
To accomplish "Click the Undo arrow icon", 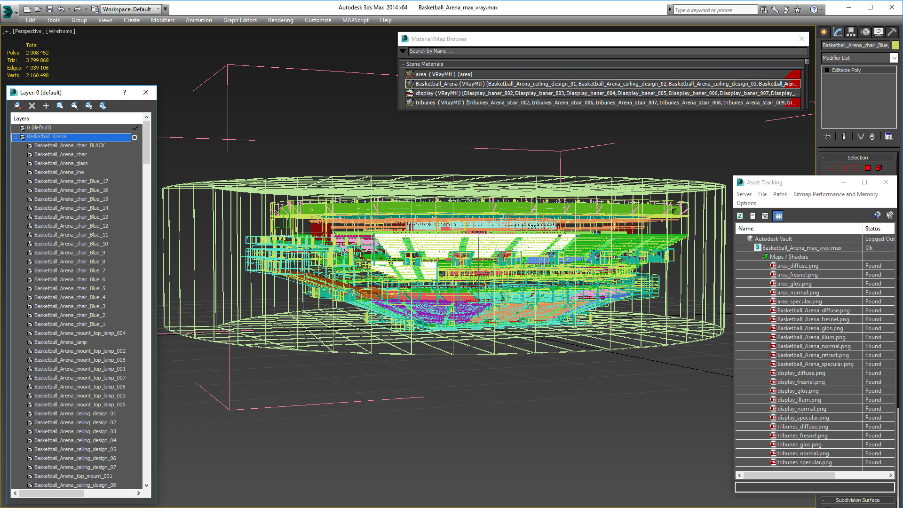I will point(61,9).
